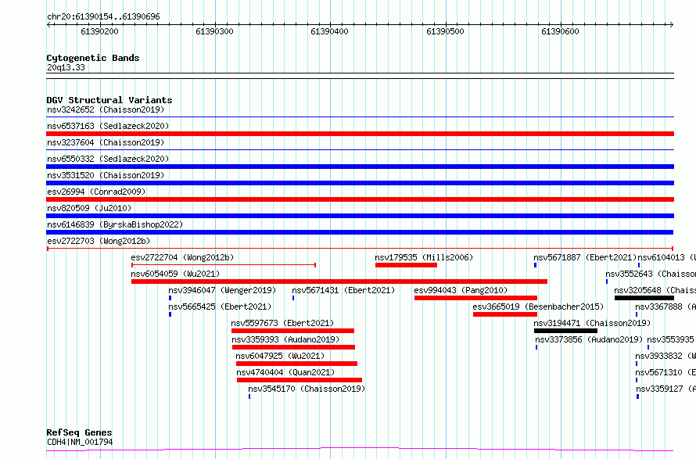Click the nsv3545170 (Chaisson2019) label
This screenshot has width=696, height=459.
307,389
